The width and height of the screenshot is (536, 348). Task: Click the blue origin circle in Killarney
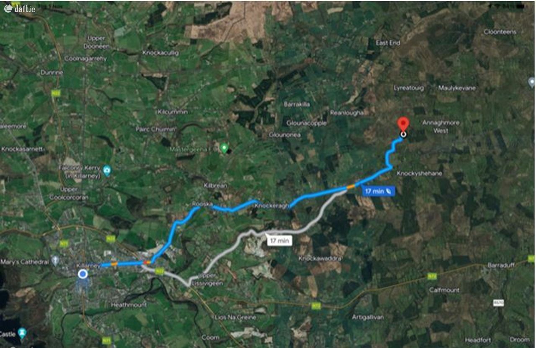(83, 274)
